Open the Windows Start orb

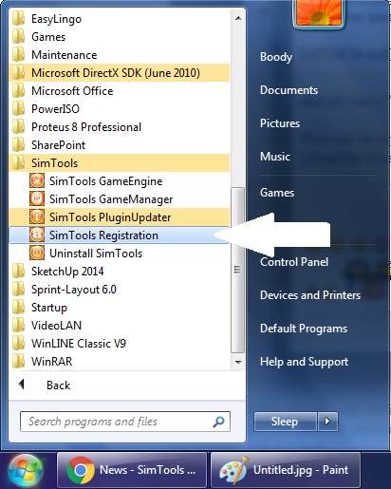(x=26, y=471)
